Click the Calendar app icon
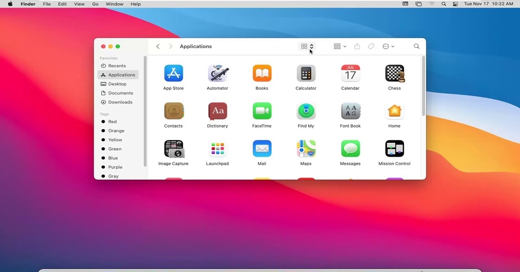 pyautogui.click(x=350, y=73)
